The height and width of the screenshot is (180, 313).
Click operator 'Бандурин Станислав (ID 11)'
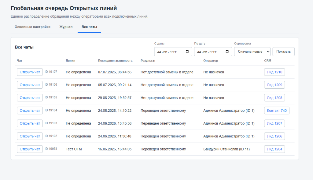click(226, 149)
